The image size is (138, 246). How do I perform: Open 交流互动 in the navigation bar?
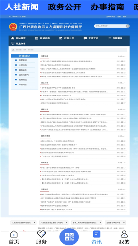(93, 38)
